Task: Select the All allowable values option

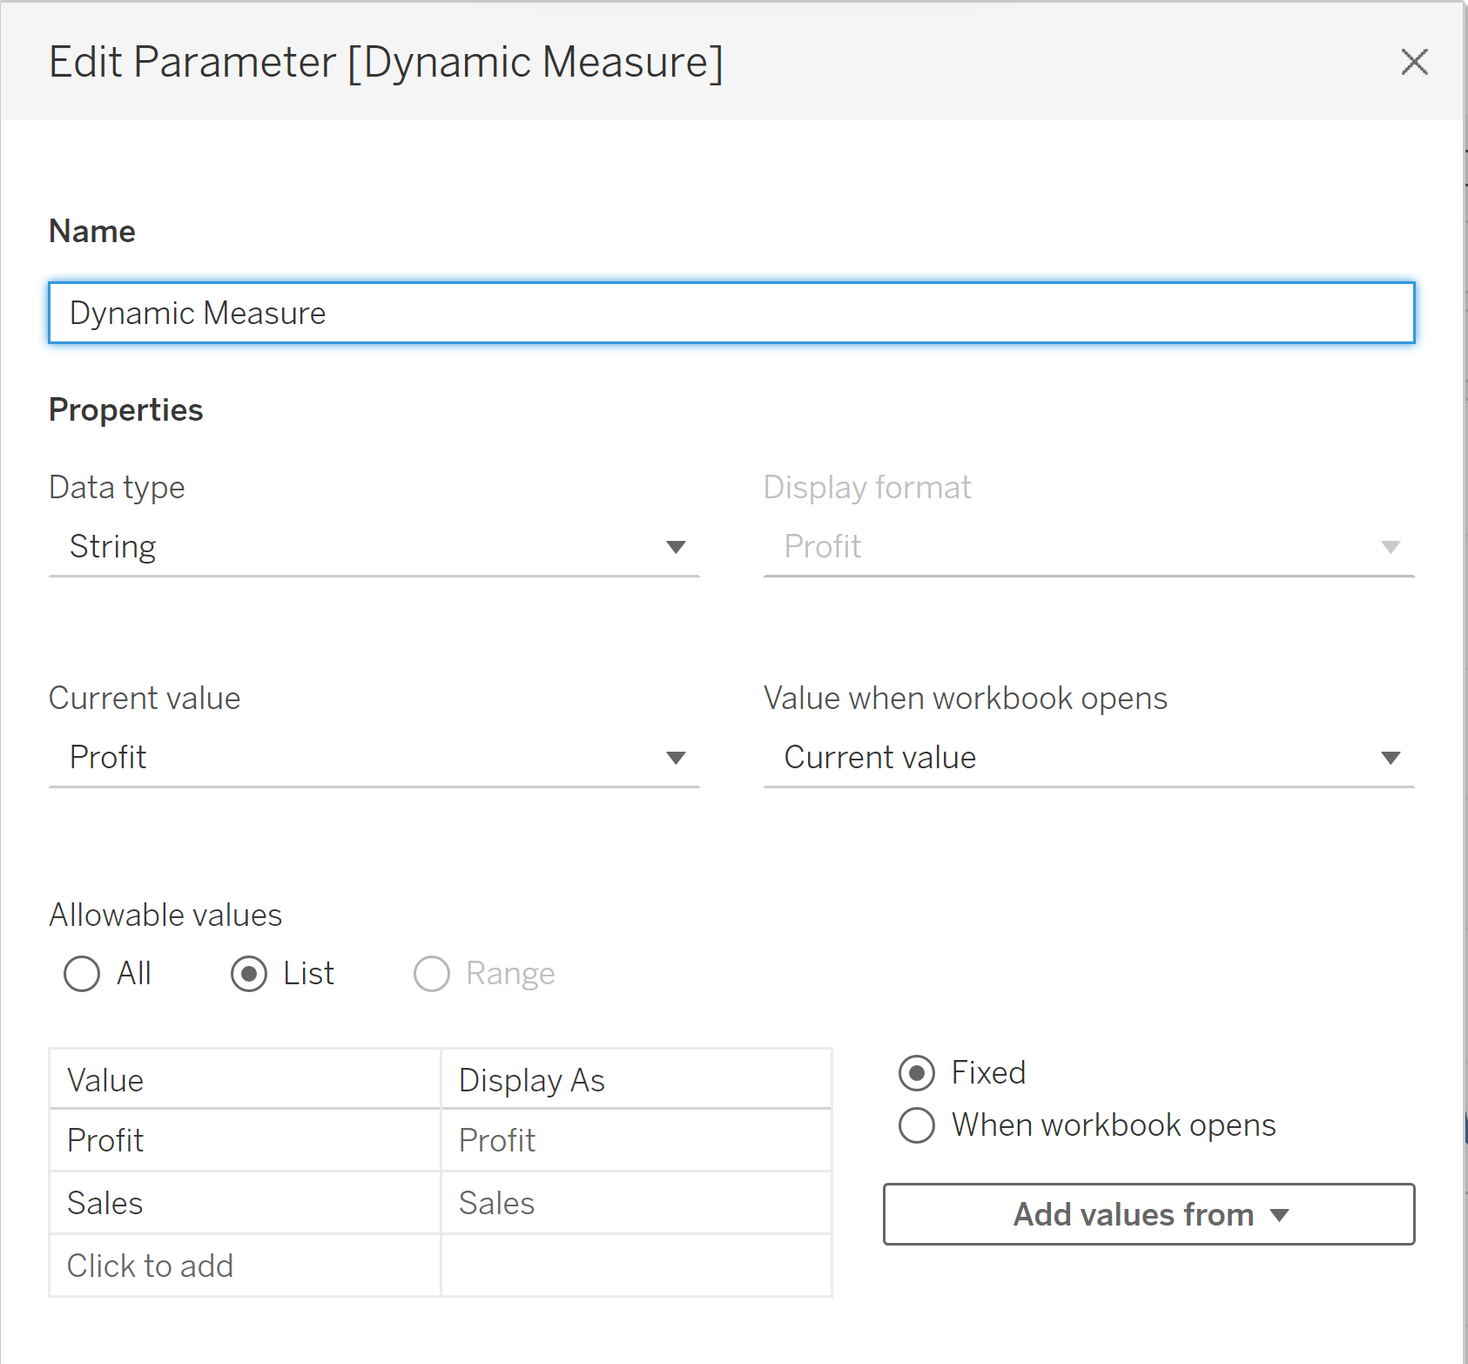Action: pos(82,974)
